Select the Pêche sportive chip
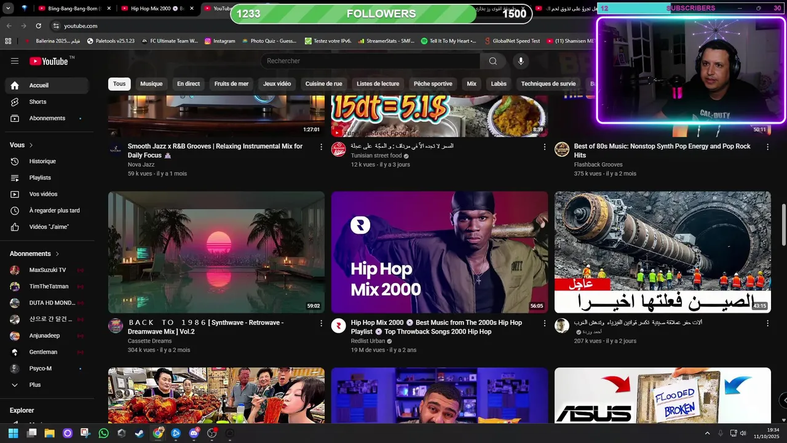This screenshot has height=443, width=787. pos(433,84)
